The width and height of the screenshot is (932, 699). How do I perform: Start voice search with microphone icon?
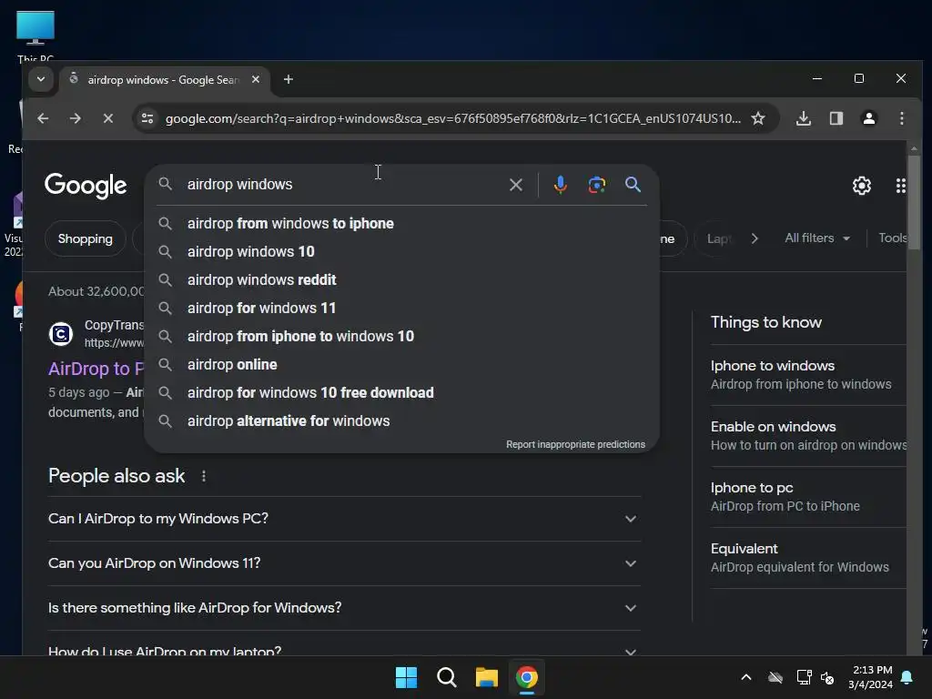(560, 185)
